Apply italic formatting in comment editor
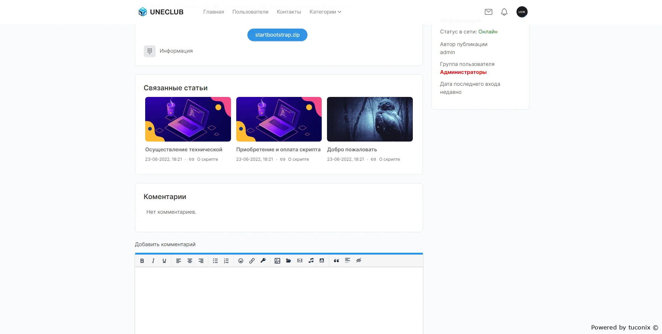Viewport: 662px width, 334px height. (x=153, y=261)
